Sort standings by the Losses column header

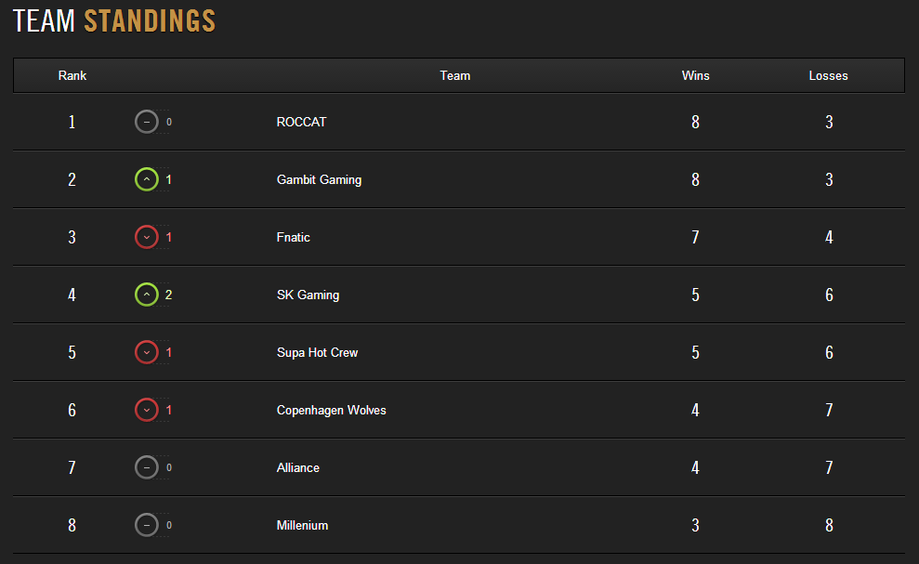coord(828,75)
